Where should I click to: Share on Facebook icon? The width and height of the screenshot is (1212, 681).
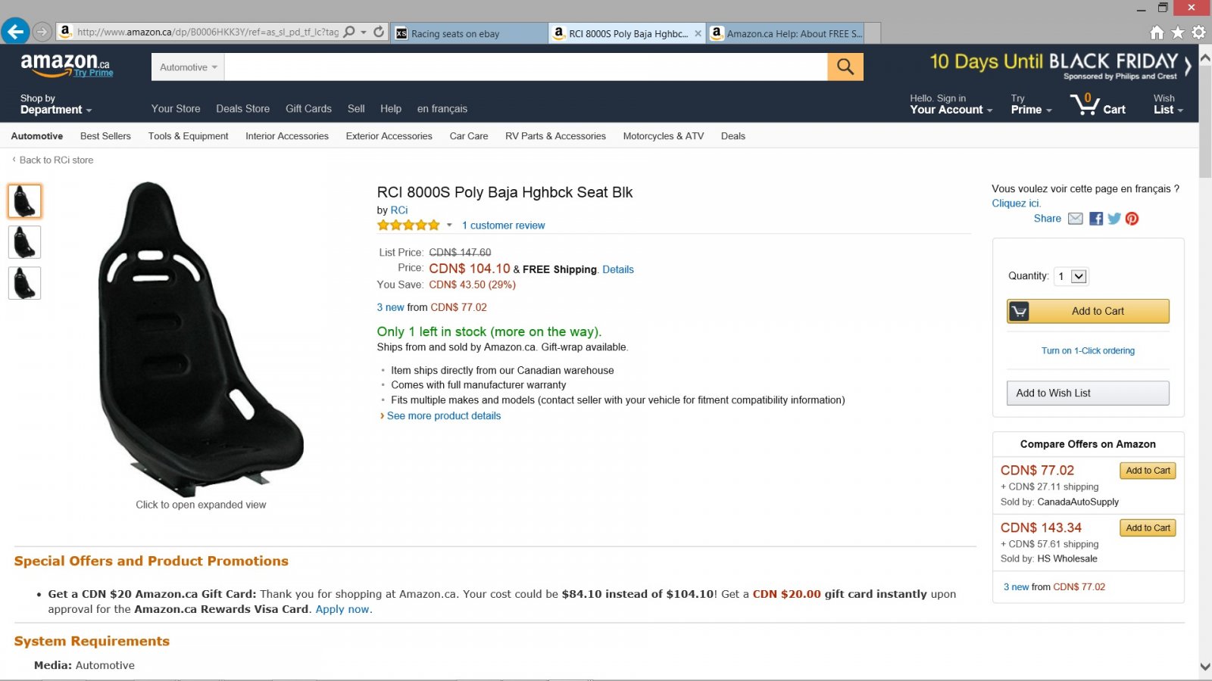click(x=1096, y=219)
